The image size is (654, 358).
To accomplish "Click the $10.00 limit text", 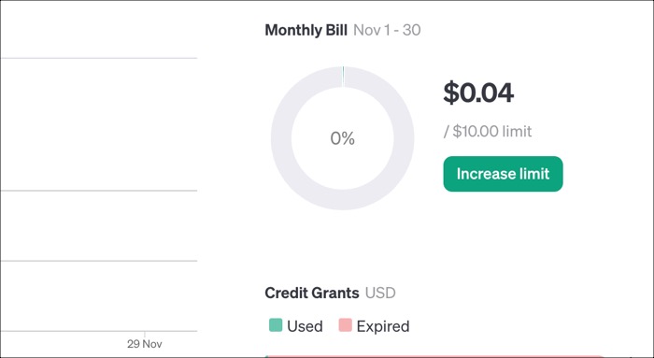I will tap(488, 132).
